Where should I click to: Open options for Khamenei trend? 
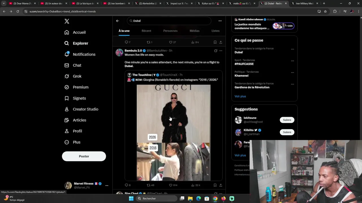pyautogui.click(x=292, y=72)
